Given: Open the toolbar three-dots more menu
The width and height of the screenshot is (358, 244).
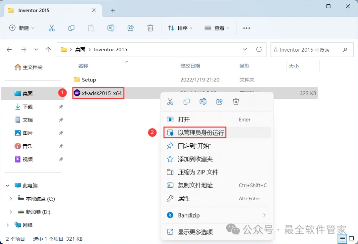Looking at the screenshot, I should (246, 28).
